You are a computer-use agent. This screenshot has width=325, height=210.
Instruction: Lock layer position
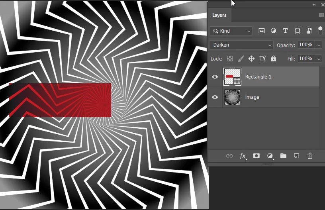251,59
